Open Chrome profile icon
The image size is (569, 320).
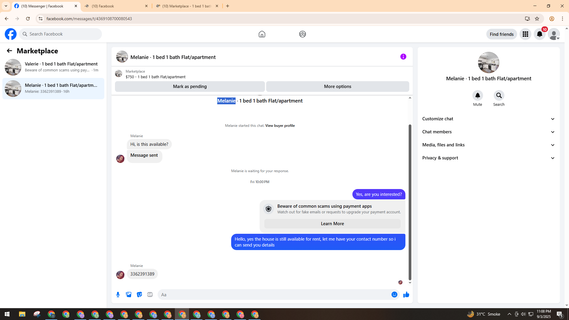[552, 19]
